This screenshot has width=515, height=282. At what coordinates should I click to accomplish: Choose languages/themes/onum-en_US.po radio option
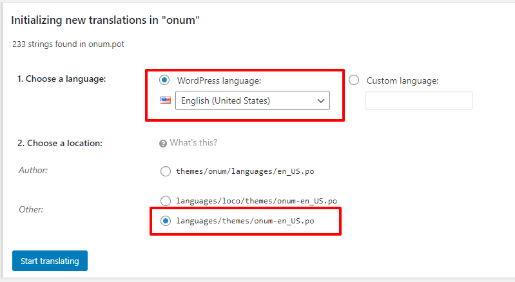click(x=165, y=221)
